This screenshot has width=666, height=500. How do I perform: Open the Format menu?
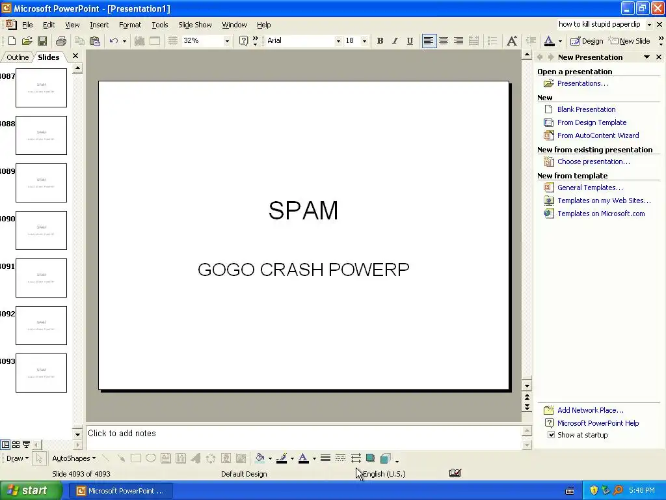[x=130, y=25]
